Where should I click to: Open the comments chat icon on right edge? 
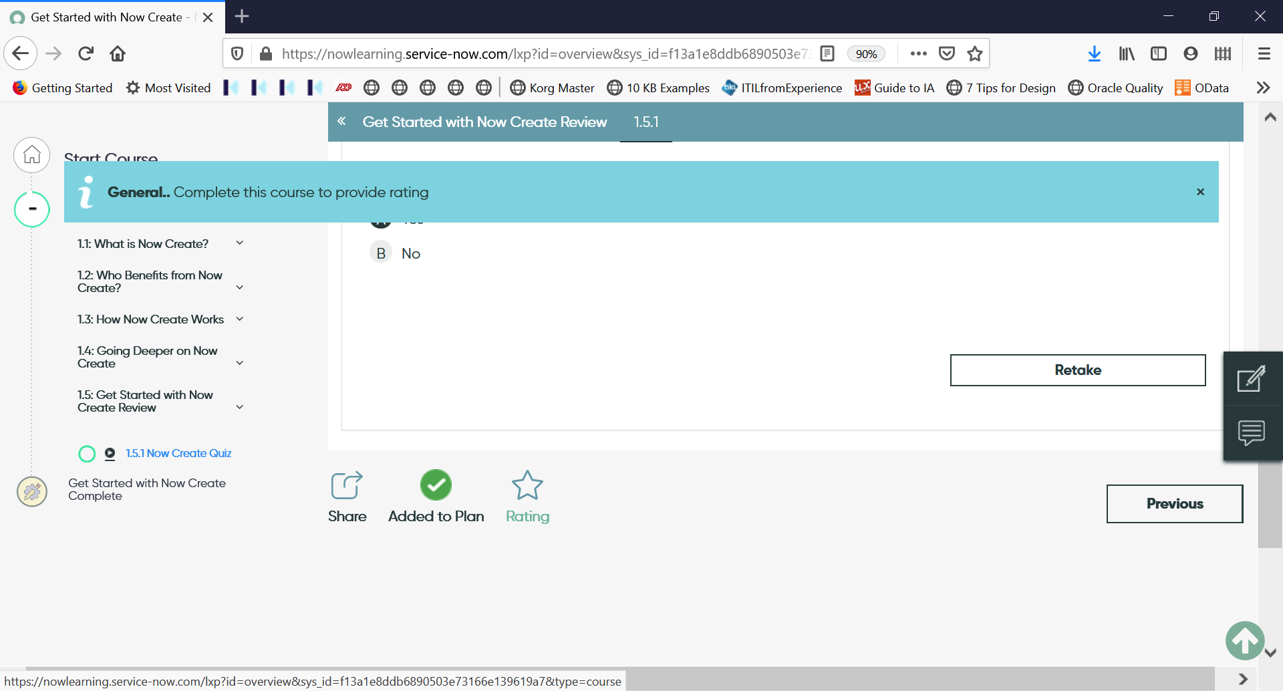(1252, 432)
